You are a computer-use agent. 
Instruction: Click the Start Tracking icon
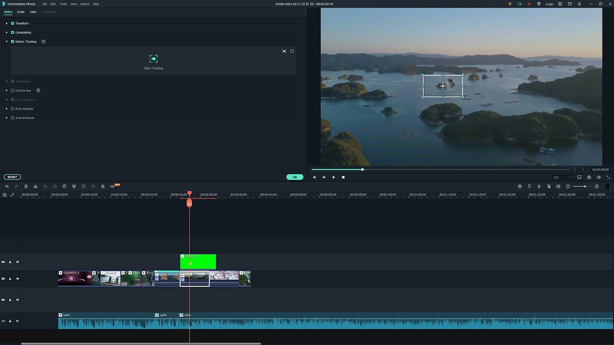pos(153,59)
